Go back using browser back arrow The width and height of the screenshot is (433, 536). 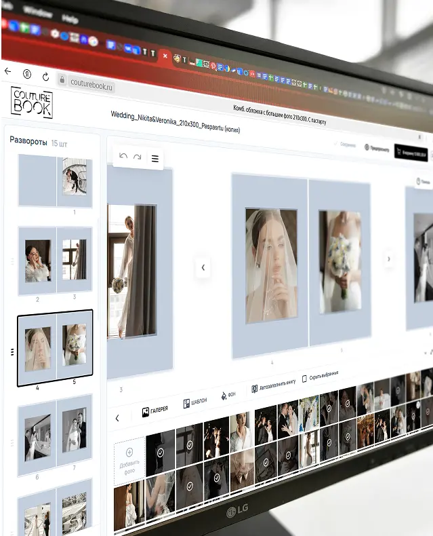(8, 71)
